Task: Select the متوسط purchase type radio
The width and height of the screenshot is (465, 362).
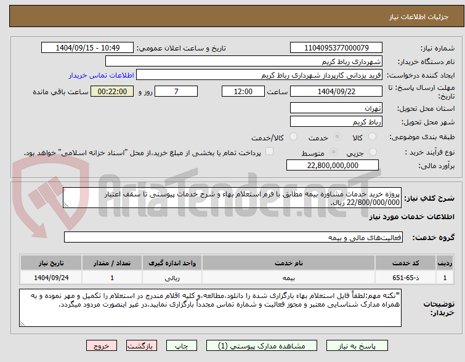Action: [x=334, y=152]
